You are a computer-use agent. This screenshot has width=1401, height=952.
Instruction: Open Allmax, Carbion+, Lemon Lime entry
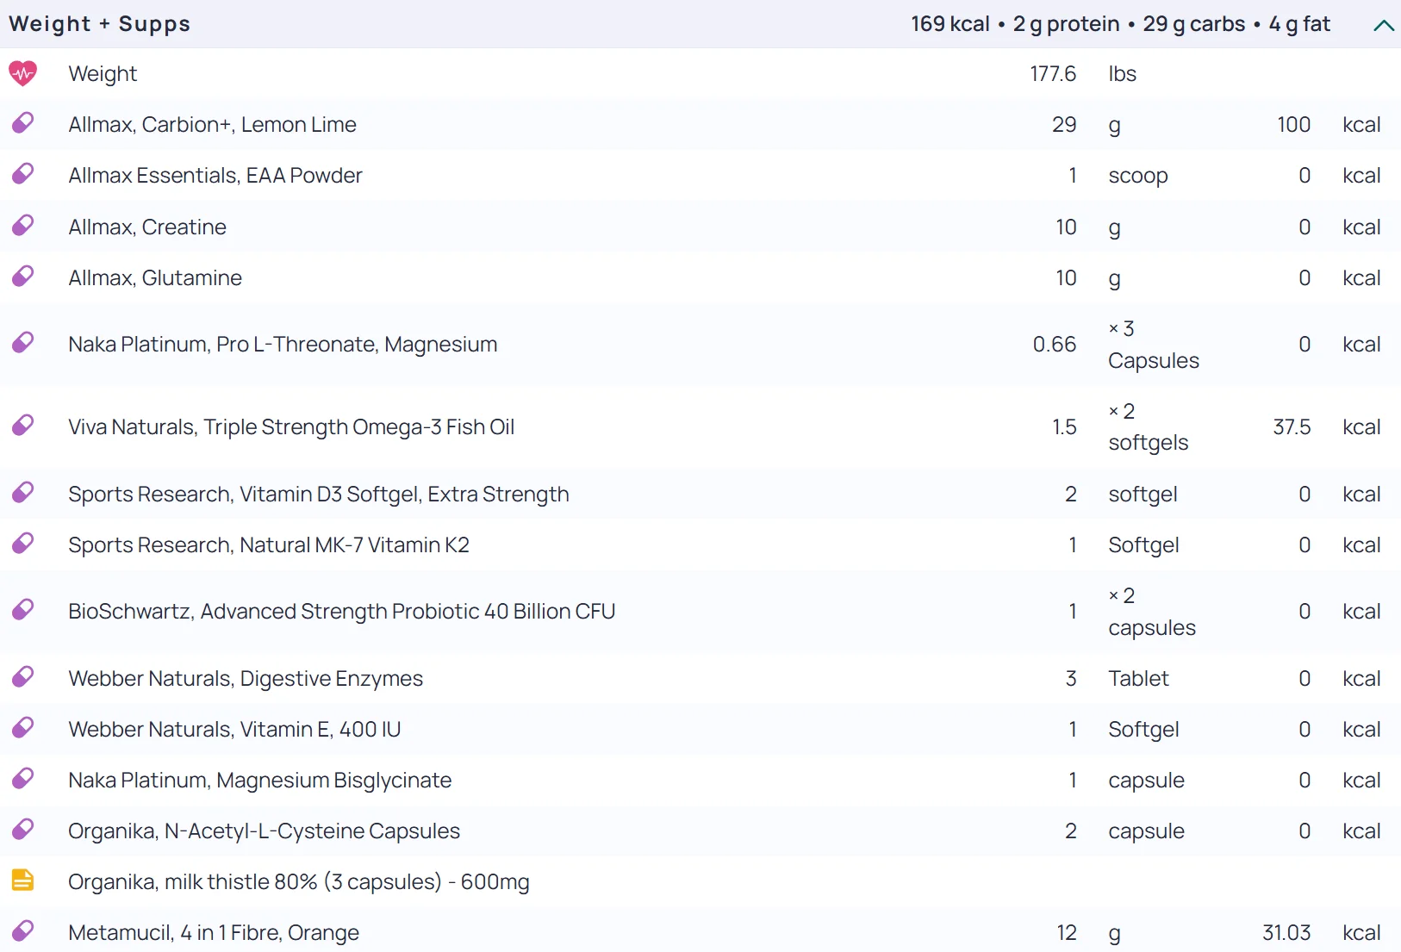212,125
